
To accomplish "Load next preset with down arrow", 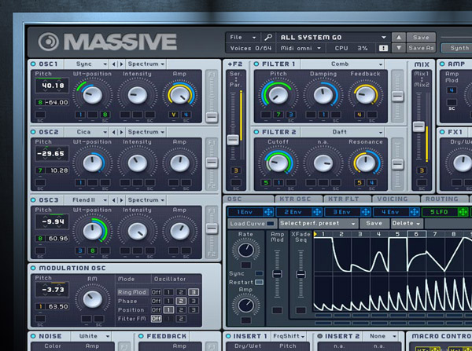I will point(399,48).
